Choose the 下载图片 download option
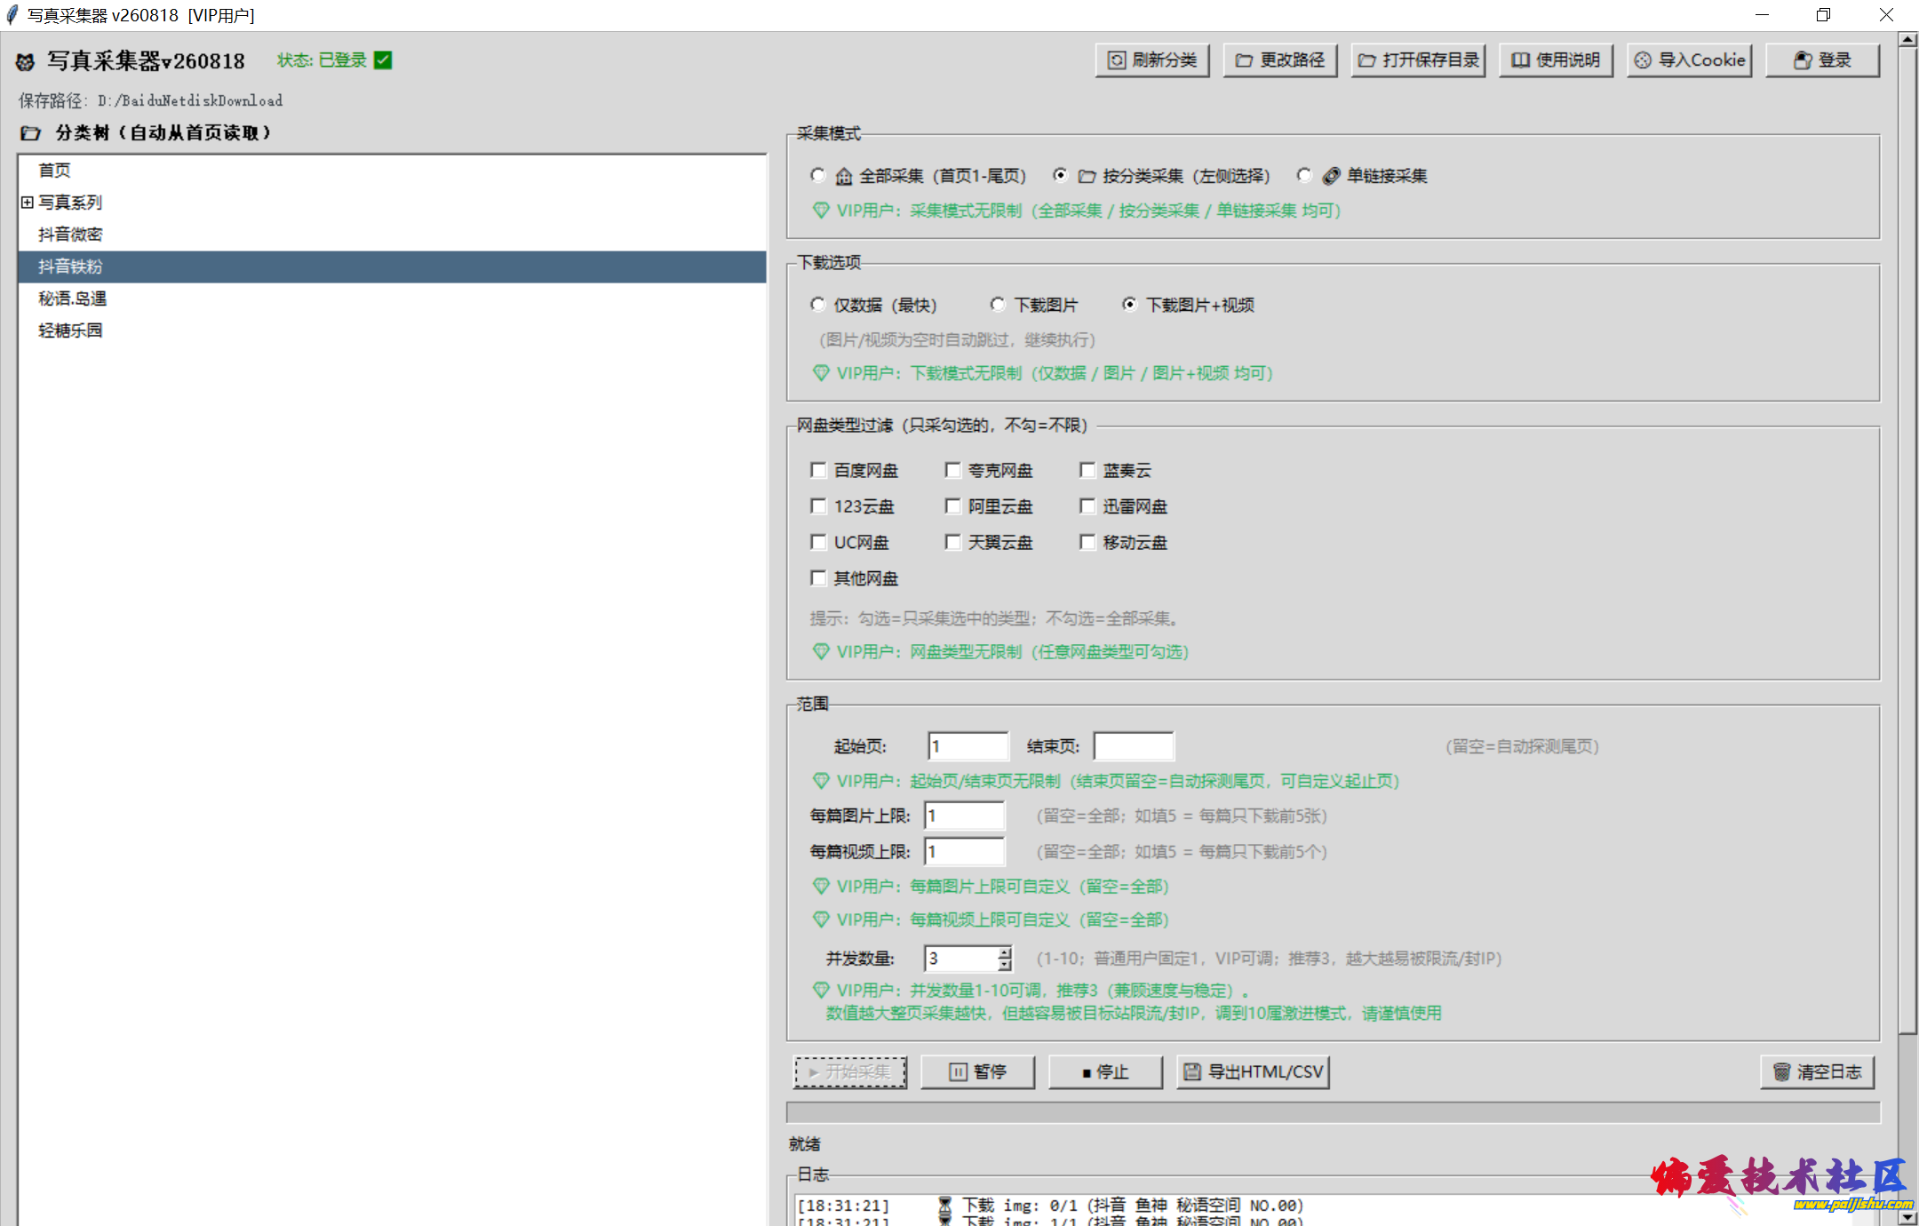Viewport: 1919px width, 1226px height. [x=999, y=305]
